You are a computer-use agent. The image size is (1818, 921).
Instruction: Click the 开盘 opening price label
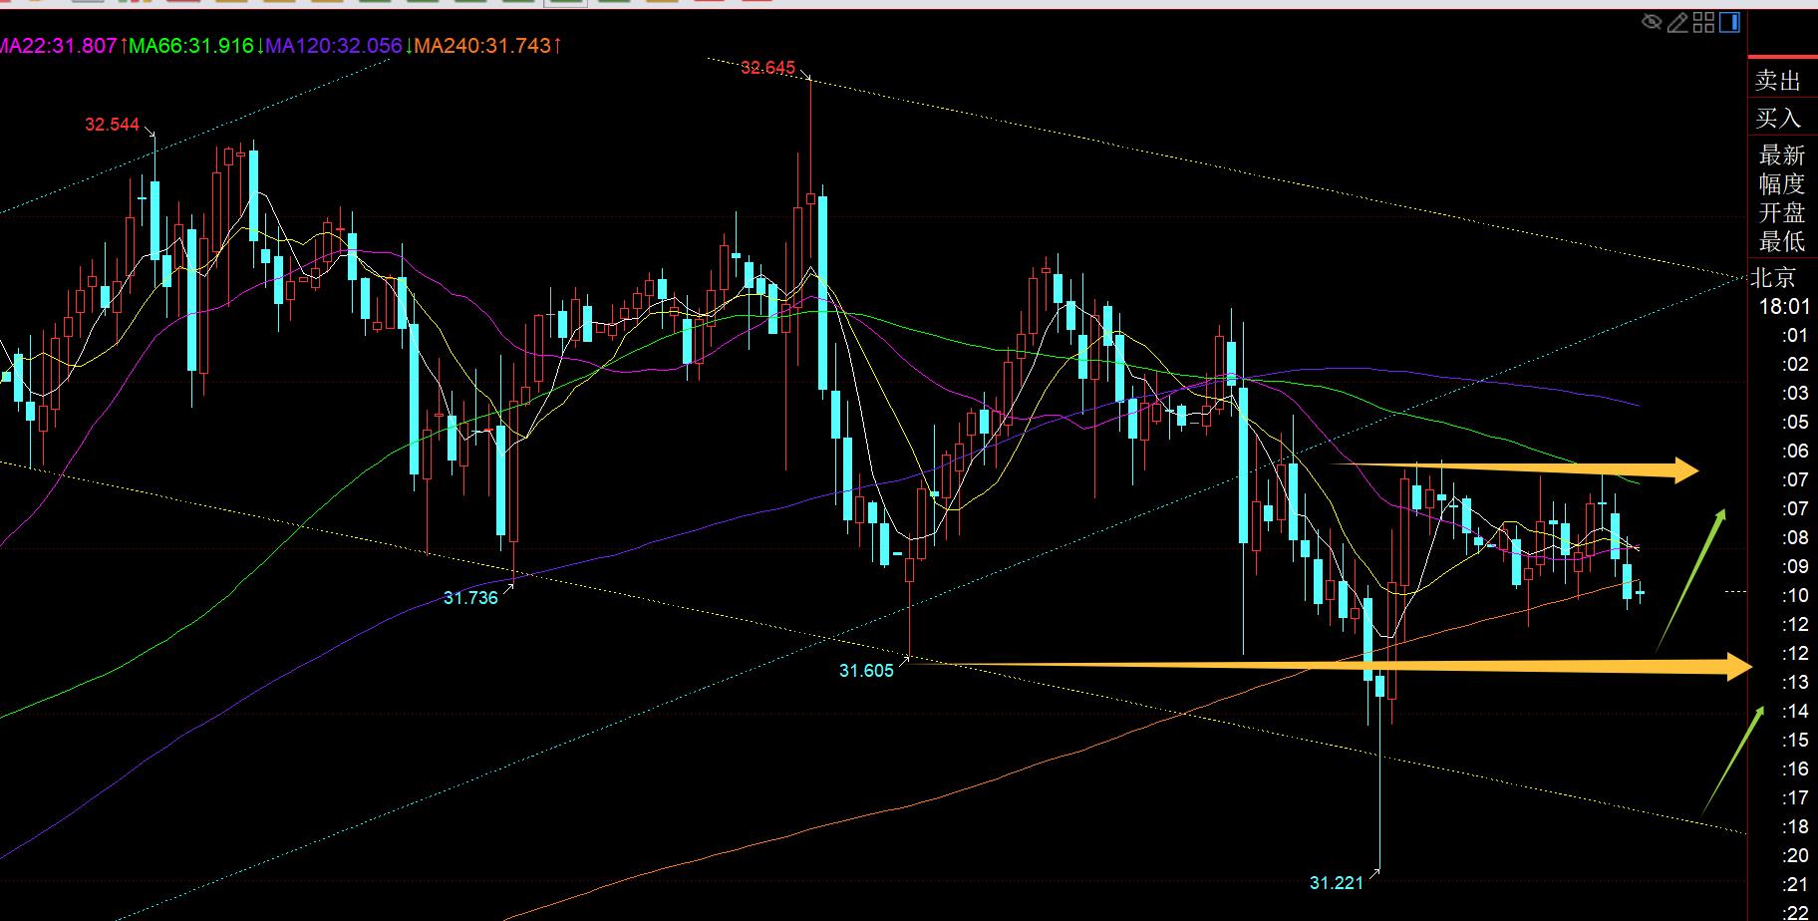coord(1782,213)
